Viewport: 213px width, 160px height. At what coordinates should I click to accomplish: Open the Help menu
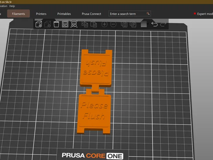(x=12, y=6)
